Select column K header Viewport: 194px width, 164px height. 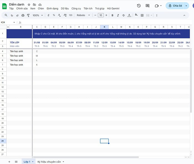pyautogui.click(x=104, y=27)
